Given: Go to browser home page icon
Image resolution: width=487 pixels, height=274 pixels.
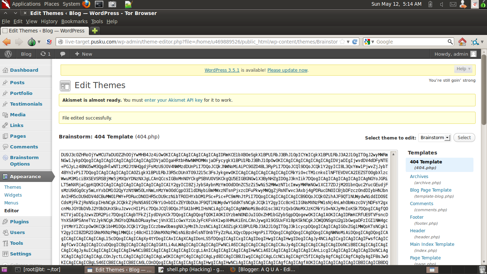Looking at the screenshot, I should click(462, 42).
